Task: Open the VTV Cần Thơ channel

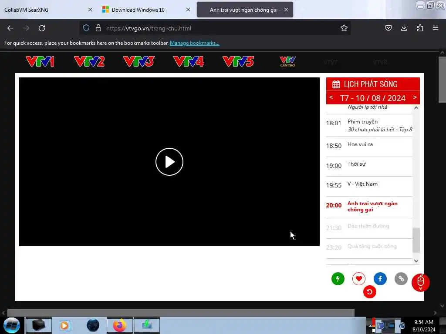Action: coord(287,61)
